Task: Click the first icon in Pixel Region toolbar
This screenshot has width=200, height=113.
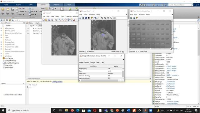Action: [131, 18]
